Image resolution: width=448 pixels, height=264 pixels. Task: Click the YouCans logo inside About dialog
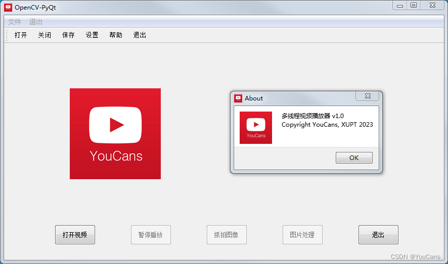(256, 128)
